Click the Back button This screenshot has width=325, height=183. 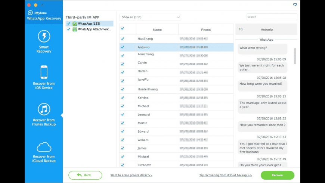pyautogui.click(x=85, y=175)
